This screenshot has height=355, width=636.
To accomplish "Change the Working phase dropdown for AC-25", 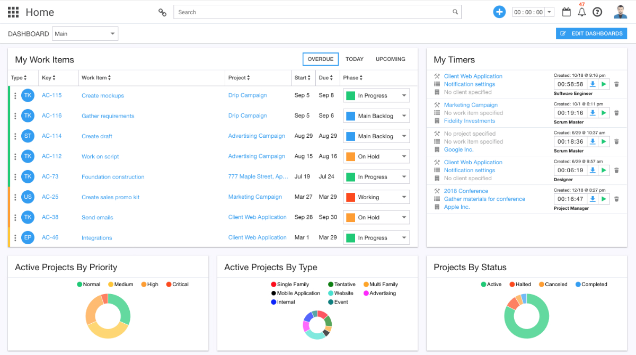I will pyautogui.click(x=376, y=197).
